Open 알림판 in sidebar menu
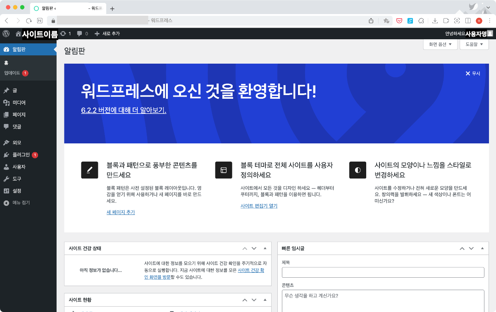 (28, 49)
